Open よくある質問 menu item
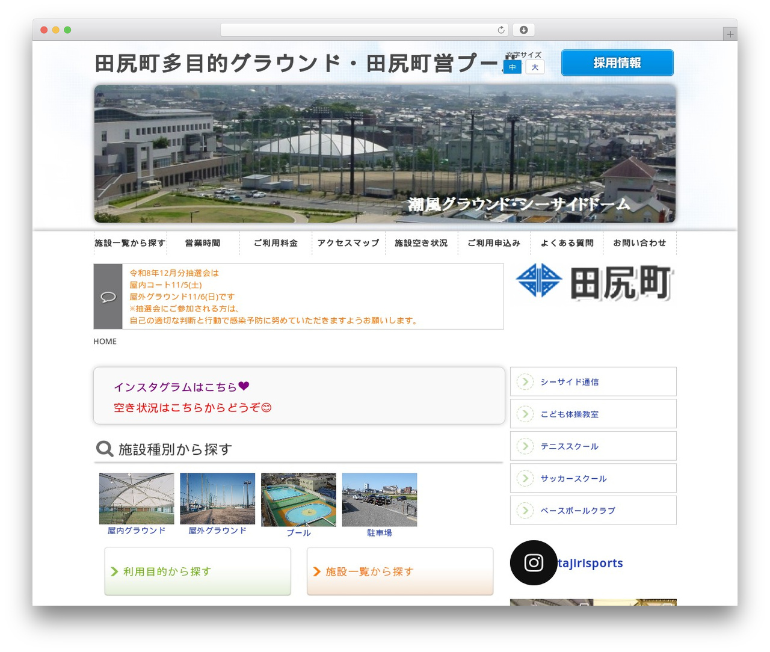 tap(567, 243)
